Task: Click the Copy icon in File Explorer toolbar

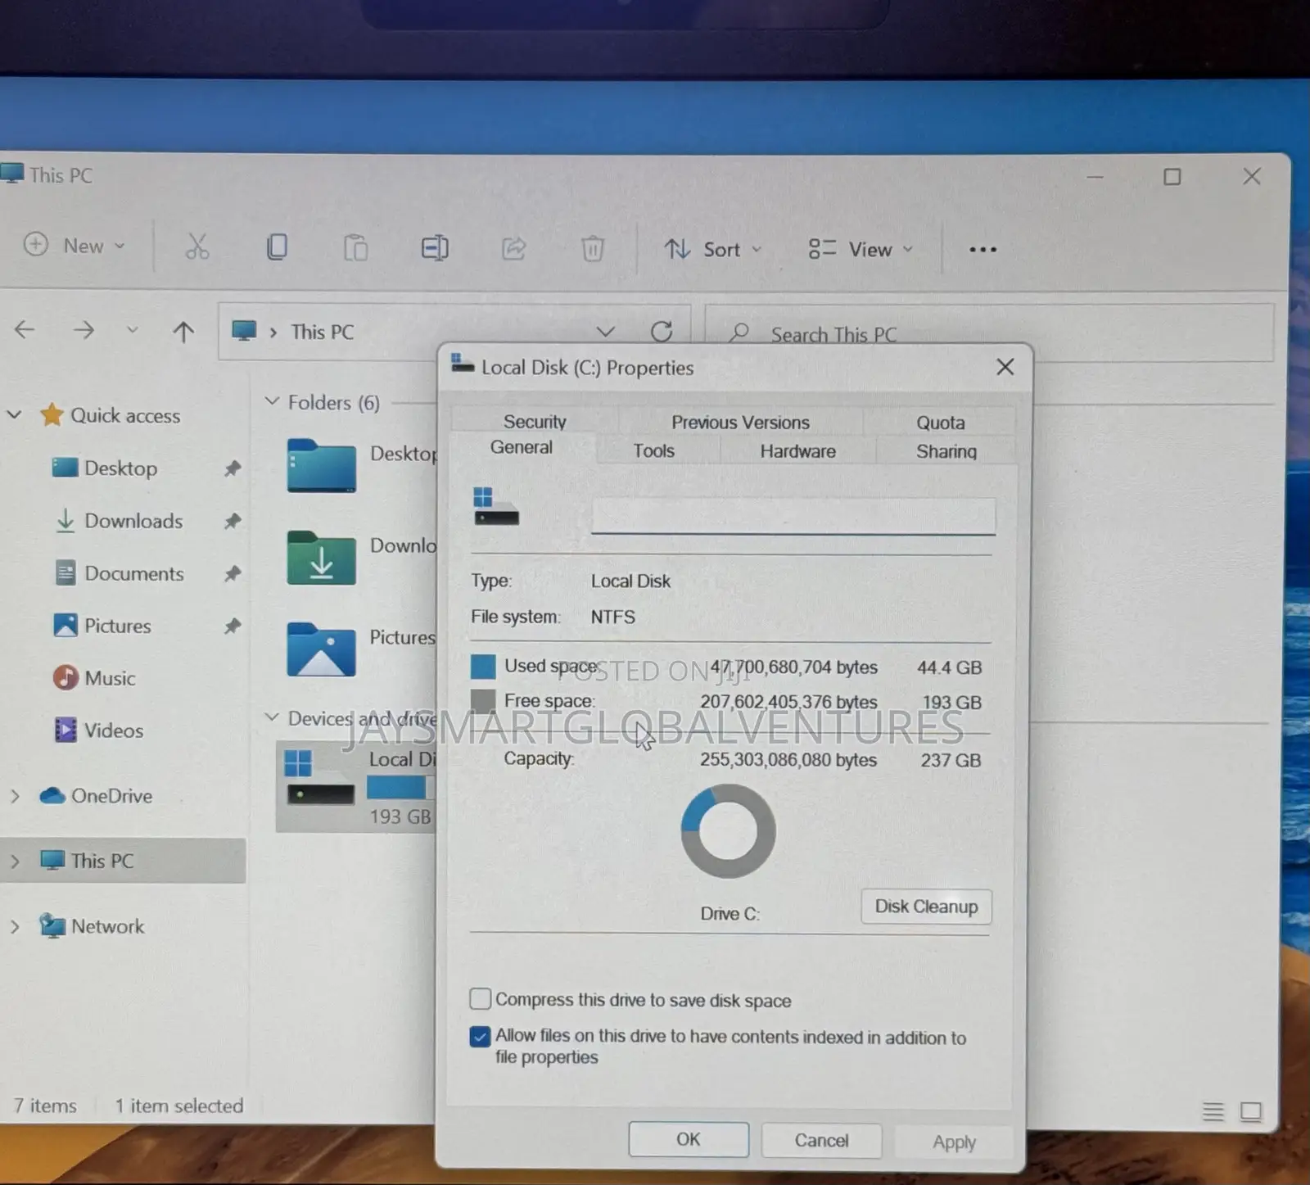Action: point(277,246)
